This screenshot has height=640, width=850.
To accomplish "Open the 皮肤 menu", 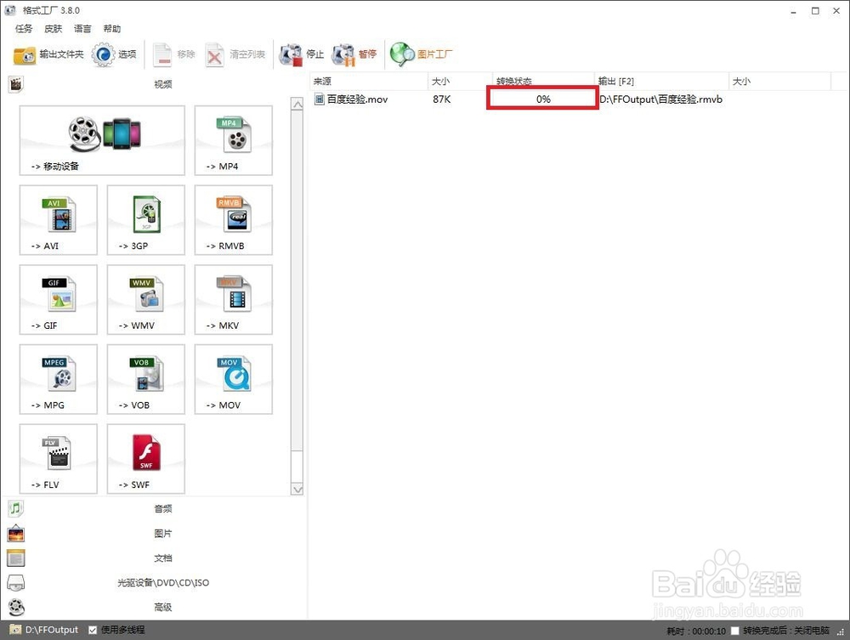I will (x=53, y=29).
